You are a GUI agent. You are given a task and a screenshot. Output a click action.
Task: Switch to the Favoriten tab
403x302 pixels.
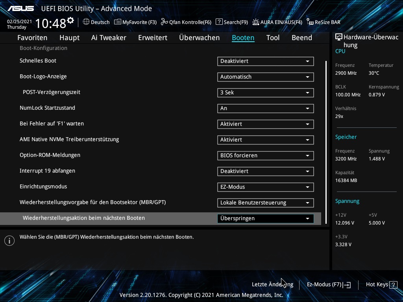(32, 38)
